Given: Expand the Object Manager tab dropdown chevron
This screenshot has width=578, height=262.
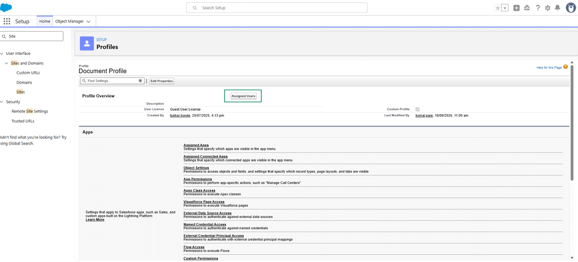Looking at the screenshot, I should click(89, 22).
